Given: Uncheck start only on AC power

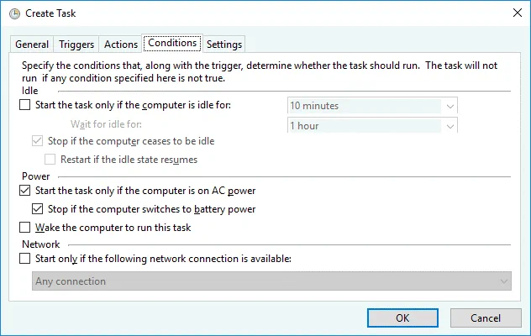Looking at the screenshot, I should pyautogui.click(x=24, y=191).
